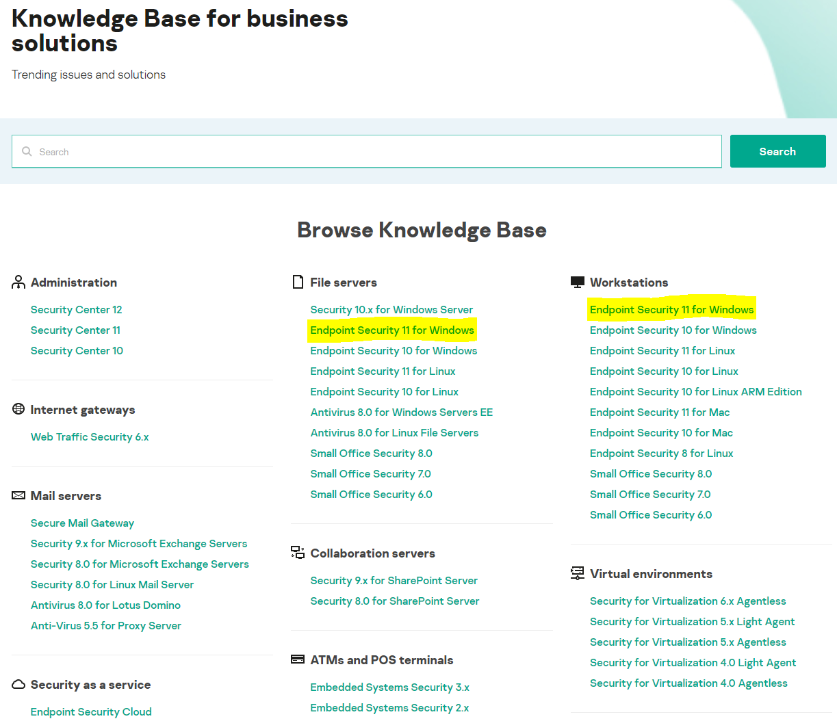Open Antivirus 8.0 for Lotus Domino
The height and width of the screenshot is (721, 837).
105,605
